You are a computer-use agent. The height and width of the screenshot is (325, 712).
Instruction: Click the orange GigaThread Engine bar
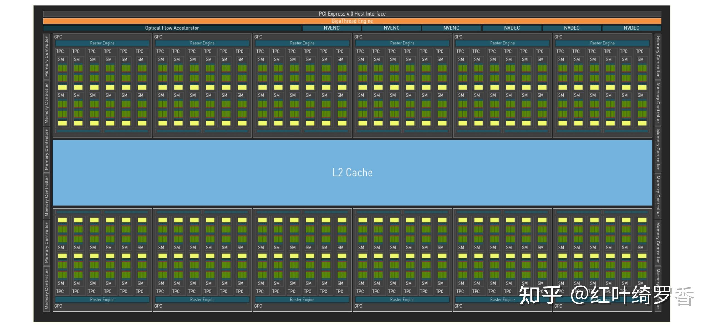(x=352, y=21)
